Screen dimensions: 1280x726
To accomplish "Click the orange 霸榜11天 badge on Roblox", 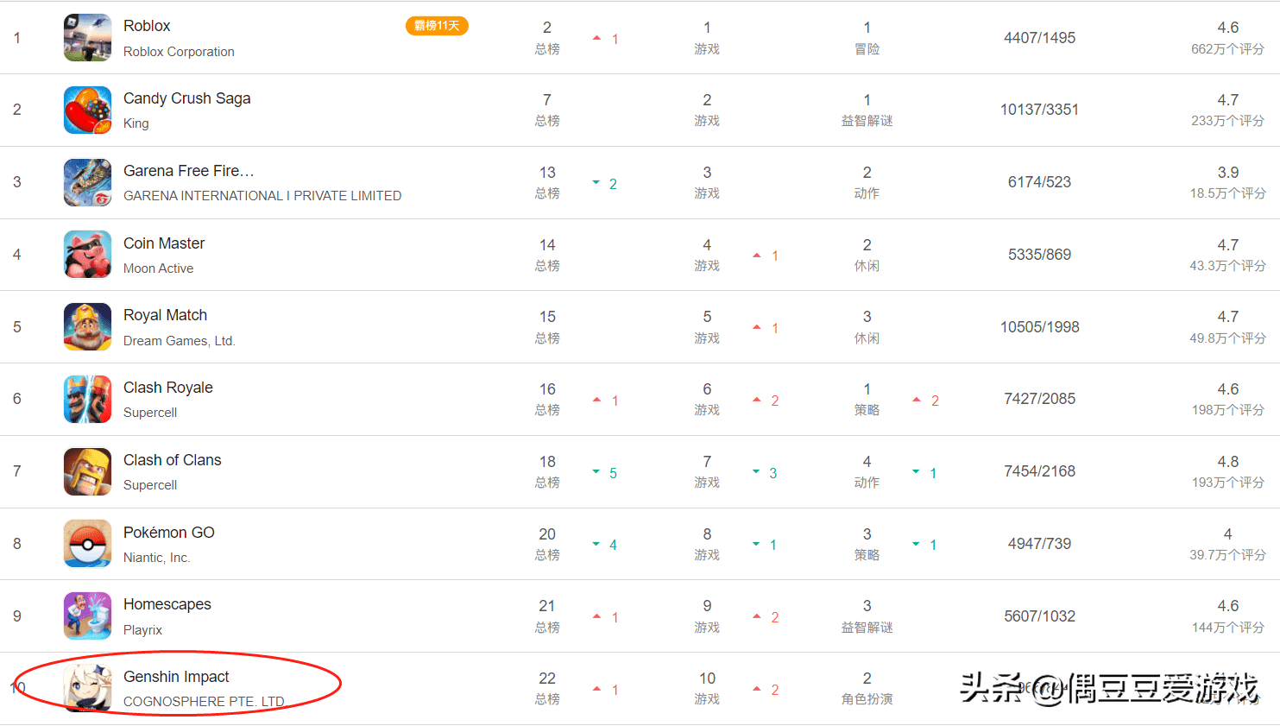I will 437,26.
